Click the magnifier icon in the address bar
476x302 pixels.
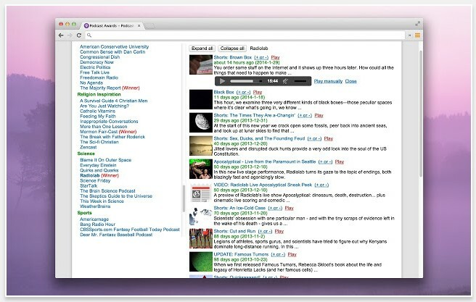pyautogui.click(x=89, y=35)
